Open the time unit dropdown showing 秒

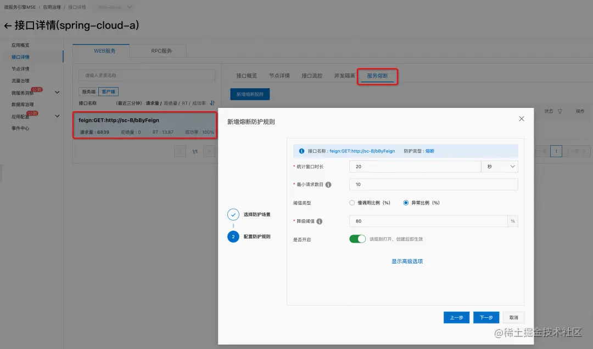tap(500, 167)
